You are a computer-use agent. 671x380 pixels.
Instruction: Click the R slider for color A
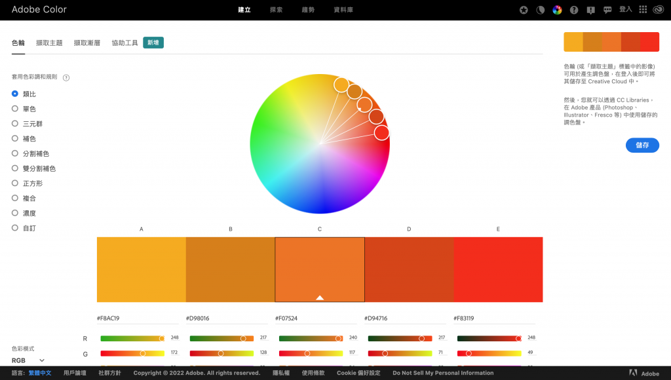132,339
